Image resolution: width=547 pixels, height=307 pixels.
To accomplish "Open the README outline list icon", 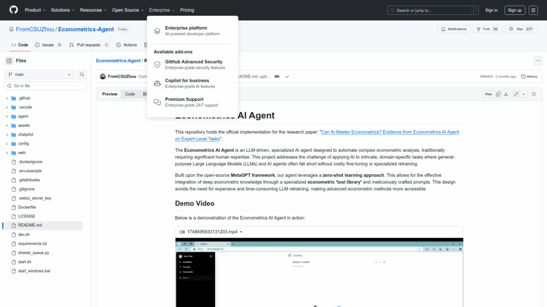I will point(535,94).
